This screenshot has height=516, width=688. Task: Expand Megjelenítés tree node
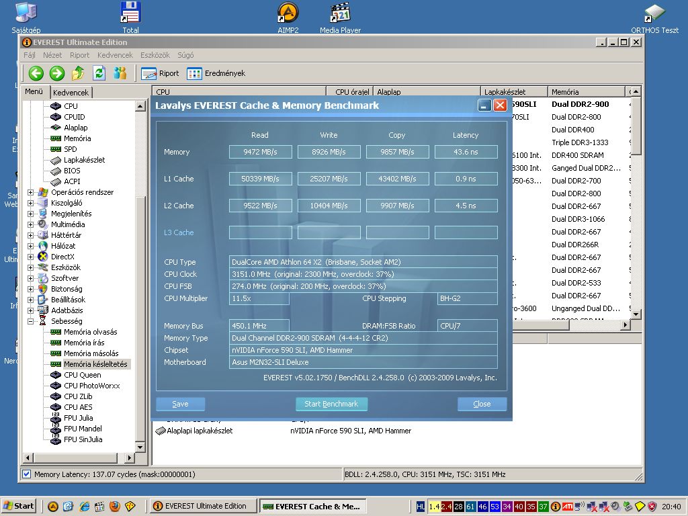tap(30, 214)
